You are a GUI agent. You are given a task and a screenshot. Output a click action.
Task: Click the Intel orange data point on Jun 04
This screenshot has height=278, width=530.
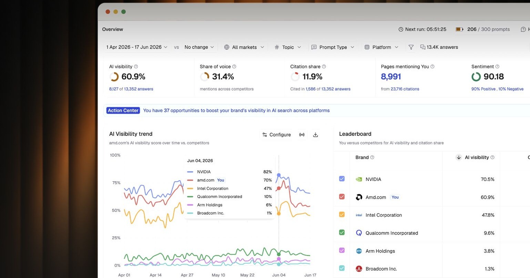[279, 214]
